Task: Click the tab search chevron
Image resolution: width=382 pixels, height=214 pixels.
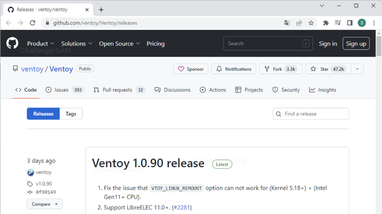Action: [x=322, y=6]
